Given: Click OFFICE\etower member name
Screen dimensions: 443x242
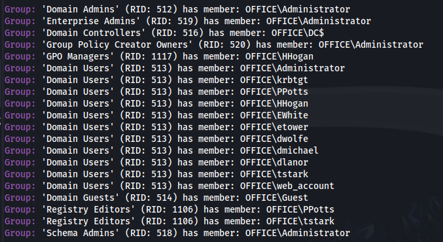Looking at the screenshot, I should tap(274, 127).
